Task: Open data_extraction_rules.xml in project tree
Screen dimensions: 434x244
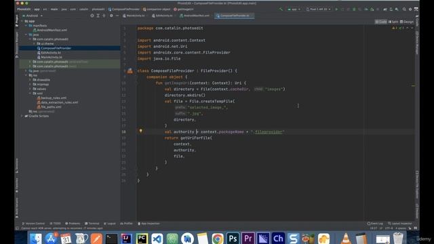Action: (x=57, y=102)
